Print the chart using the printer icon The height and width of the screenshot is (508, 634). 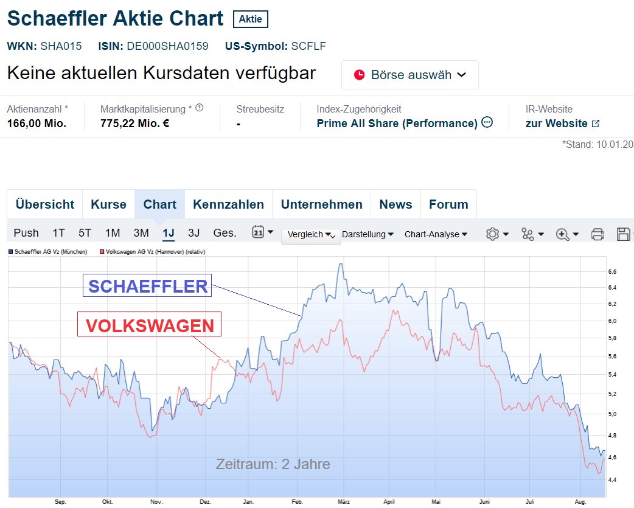tap(597, 233)
